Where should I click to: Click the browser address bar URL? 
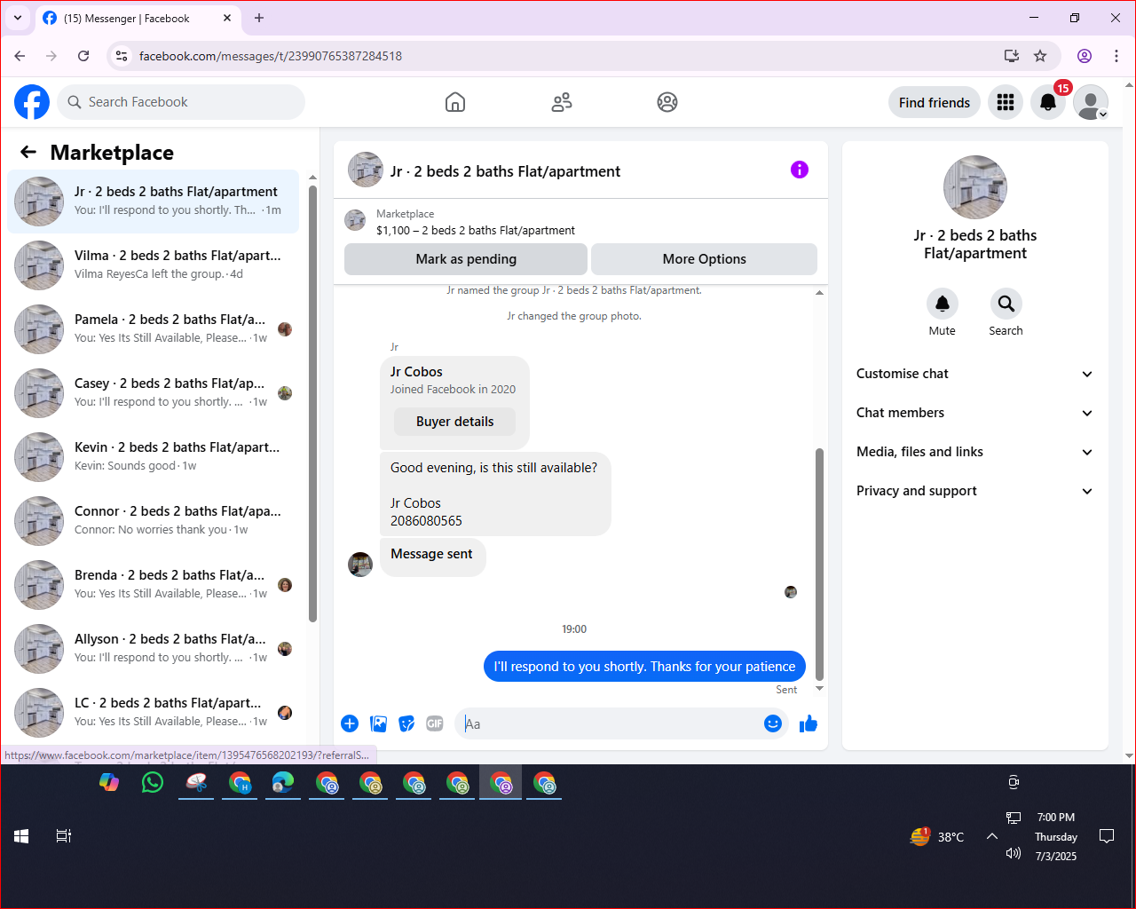[x=271, y=56]
